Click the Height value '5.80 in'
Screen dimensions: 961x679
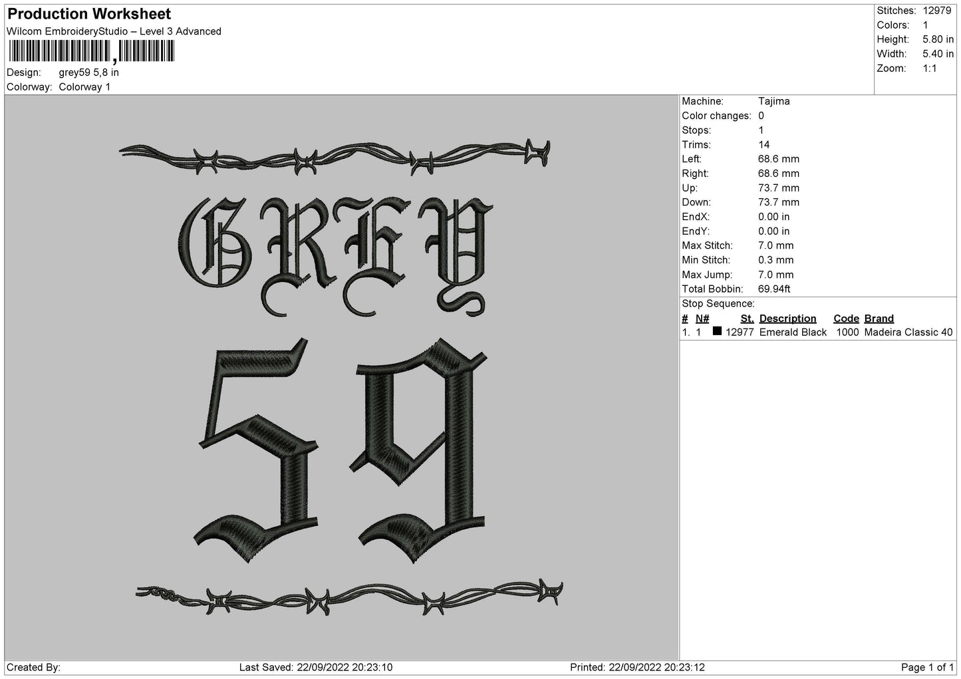point(938,40)
